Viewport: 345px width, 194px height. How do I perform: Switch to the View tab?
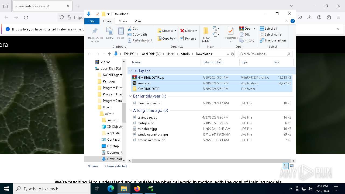coord(138,21)
